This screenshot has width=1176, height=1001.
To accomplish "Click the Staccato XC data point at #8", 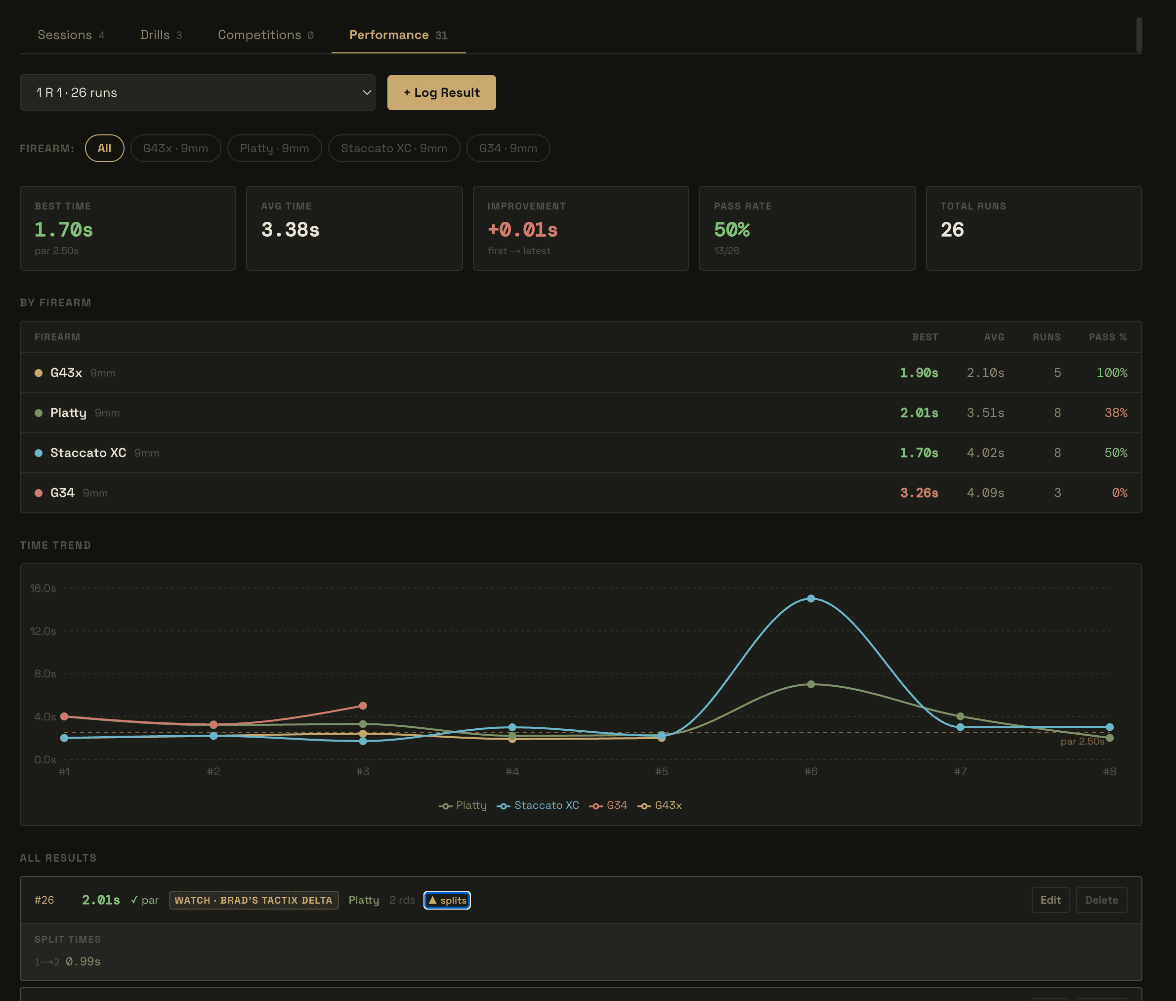I will [1110, 727].
